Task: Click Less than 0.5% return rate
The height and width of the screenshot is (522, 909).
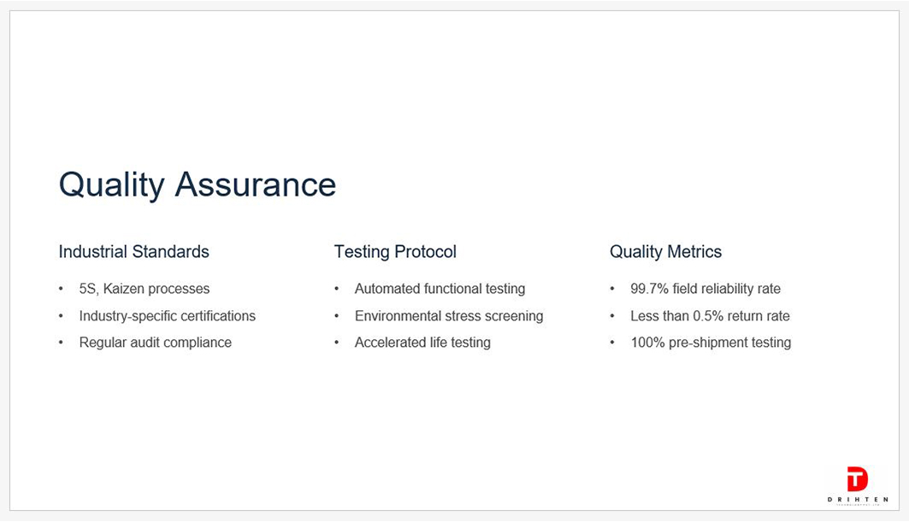Action: 710,316
